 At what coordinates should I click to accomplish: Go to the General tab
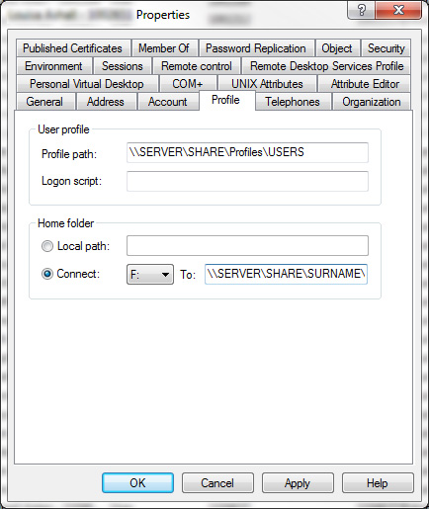[x=44, y=102]
